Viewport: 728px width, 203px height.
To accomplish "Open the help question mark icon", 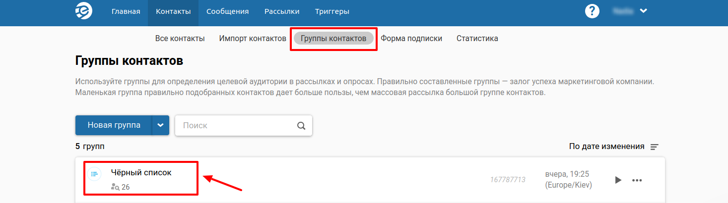I will pyautogui.click(x=592, y=11).
